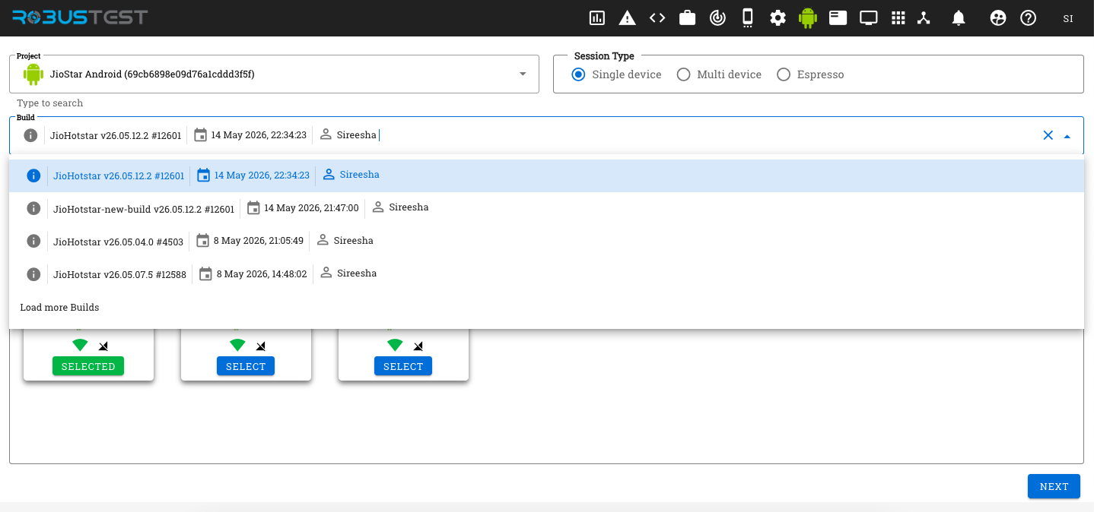Click the SELECT button on the rightmost device card
The height and width of the screenshot is (512, 1094).
[x=403, y=366]
